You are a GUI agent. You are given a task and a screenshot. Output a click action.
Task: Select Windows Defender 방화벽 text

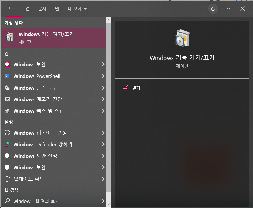(43, 144)
